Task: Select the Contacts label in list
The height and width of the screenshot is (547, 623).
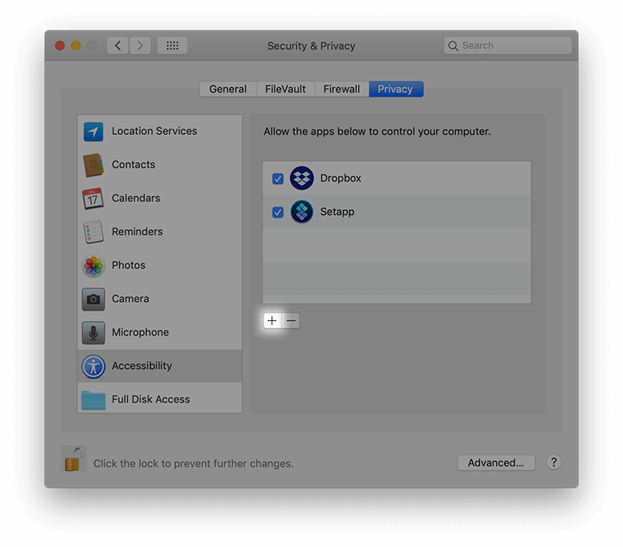Action: click(133, 164)
